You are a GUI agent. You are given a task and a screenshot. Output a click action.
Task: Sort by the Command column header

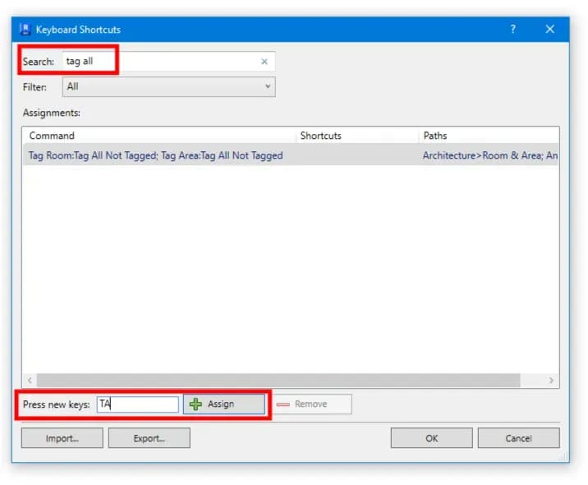point(159,136)
